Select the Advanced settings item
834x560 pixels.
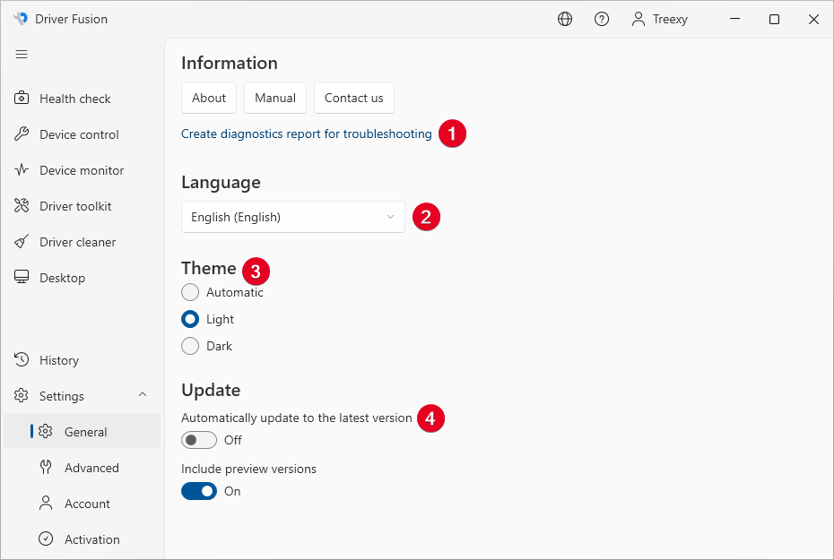click(83, 468)
